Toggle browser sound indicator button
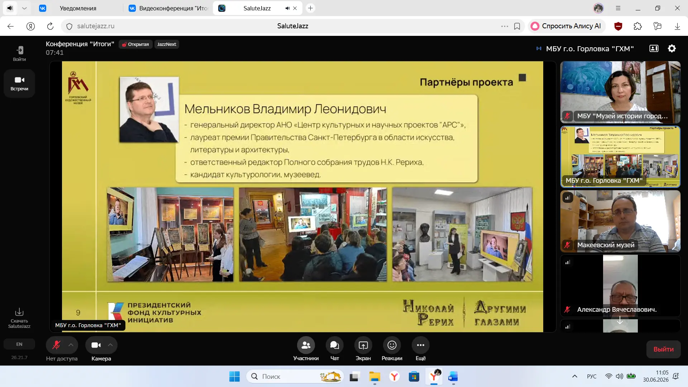This screenshot has height=387, width=688. click(10, 8)
